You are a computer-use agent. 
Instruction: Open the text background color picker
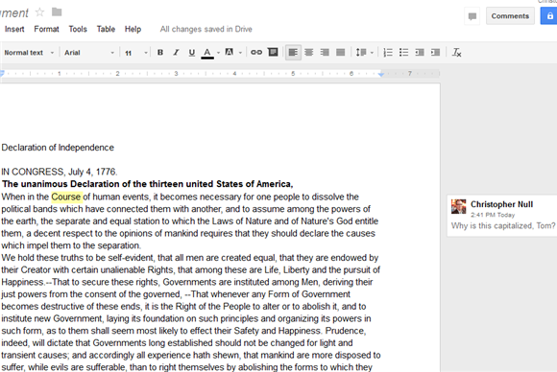point(230,53)
